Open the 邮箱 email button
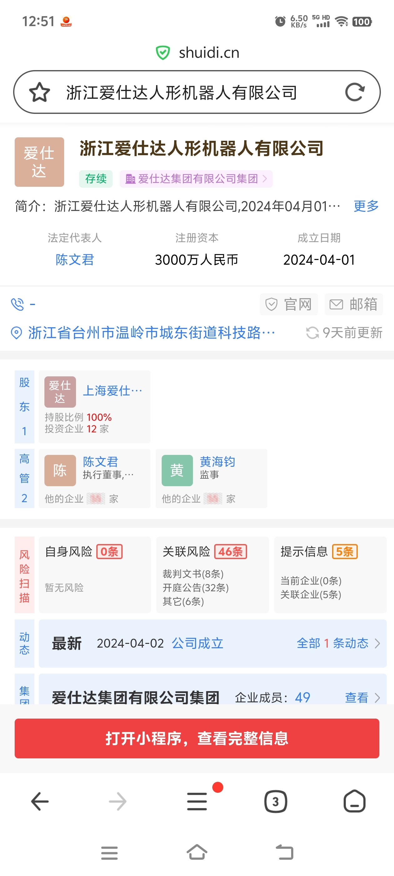The height and width of the screenshot is (876, 394). (354, 304)
